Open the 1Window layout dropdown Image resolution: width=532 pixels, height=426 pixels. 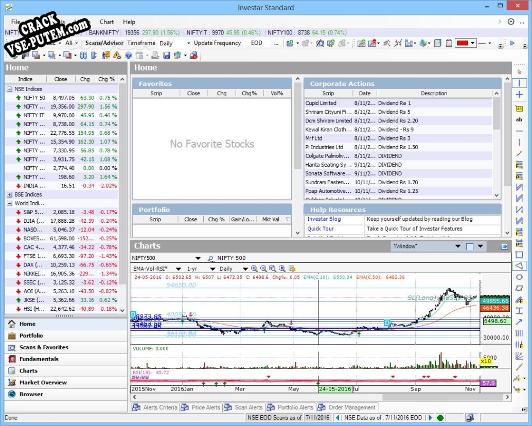(458, 246)
